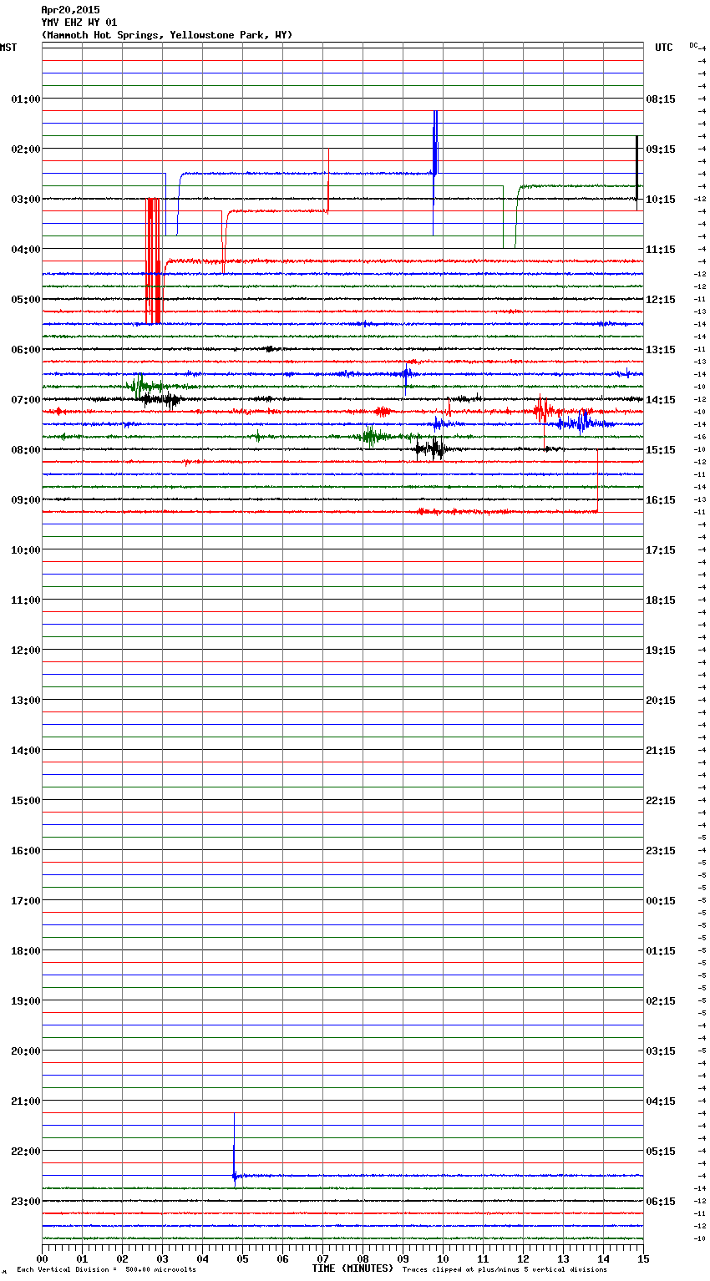Click the date text Apr20,2015
Viewport: 710px width, 1281px height.
pyautogui.click(x=70, y=10)
